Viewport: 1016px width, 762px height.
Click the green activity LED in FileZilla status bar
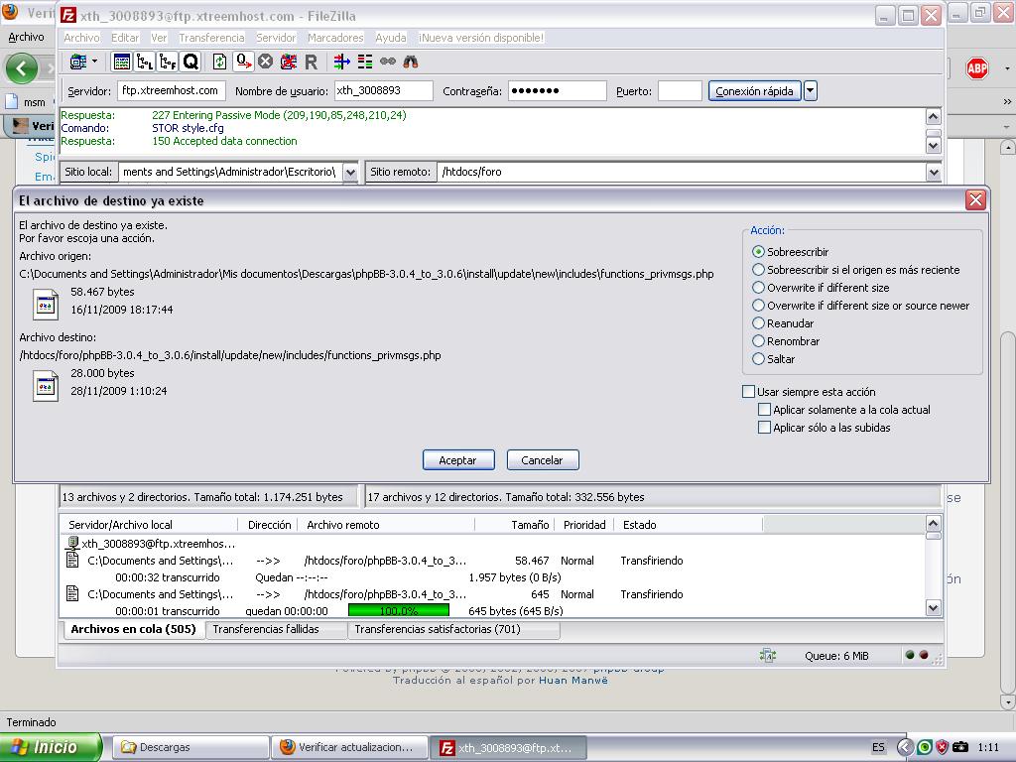click(910, 655)
